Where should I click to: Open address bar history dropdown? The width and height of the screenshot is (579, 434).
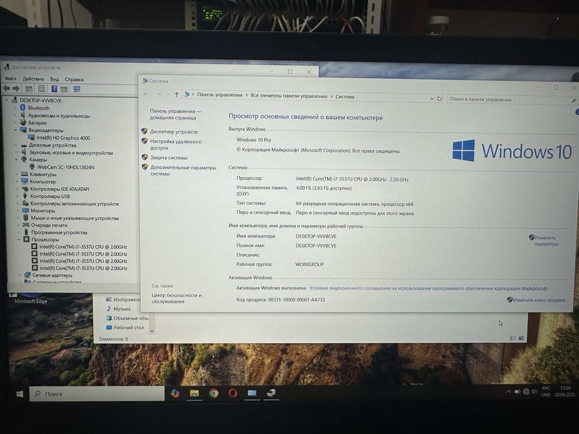pyautogui.click(x=432, y=99)
